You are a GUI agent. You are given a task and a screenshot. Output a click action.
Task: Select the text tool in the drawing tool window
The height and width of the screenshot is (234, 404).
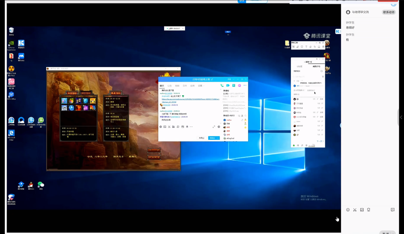coord(306,47)
